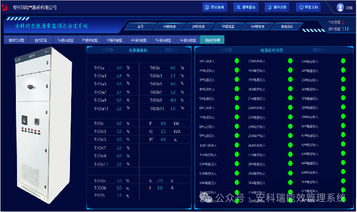Open the 事件记录 event record button
357x212 pixels.
tap(277, 7)
